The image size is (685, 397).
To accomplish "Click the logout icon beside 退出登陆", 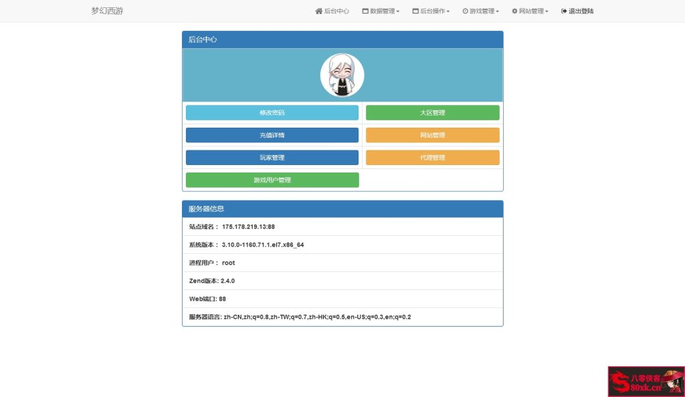I will tap(563, 11).
